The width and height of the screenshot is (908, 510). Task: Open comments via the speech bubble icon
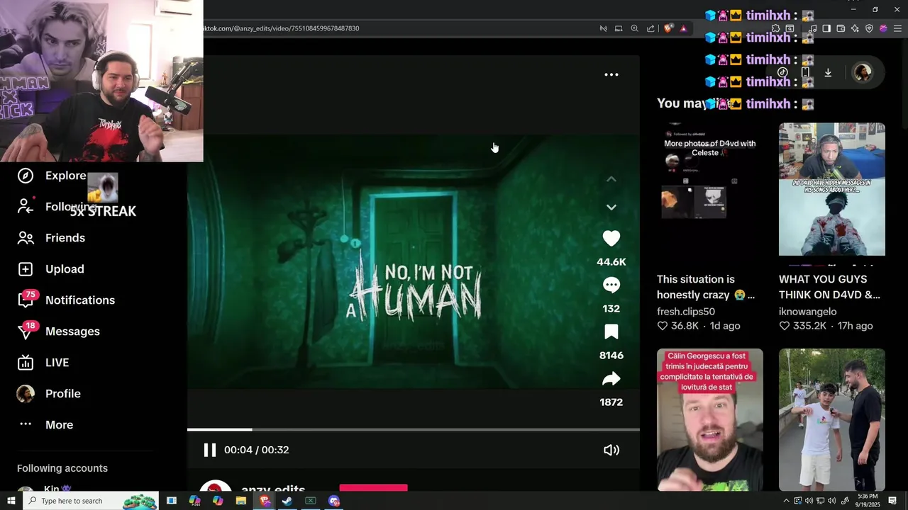pyautogui.click(x=611, y=285)
